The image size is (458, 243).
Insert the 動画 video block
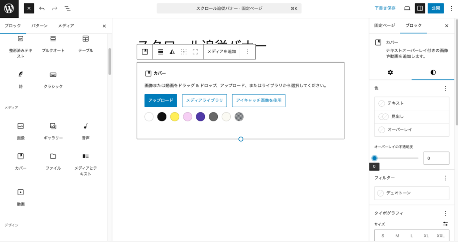pyautogui.click(x=21, y=197)
